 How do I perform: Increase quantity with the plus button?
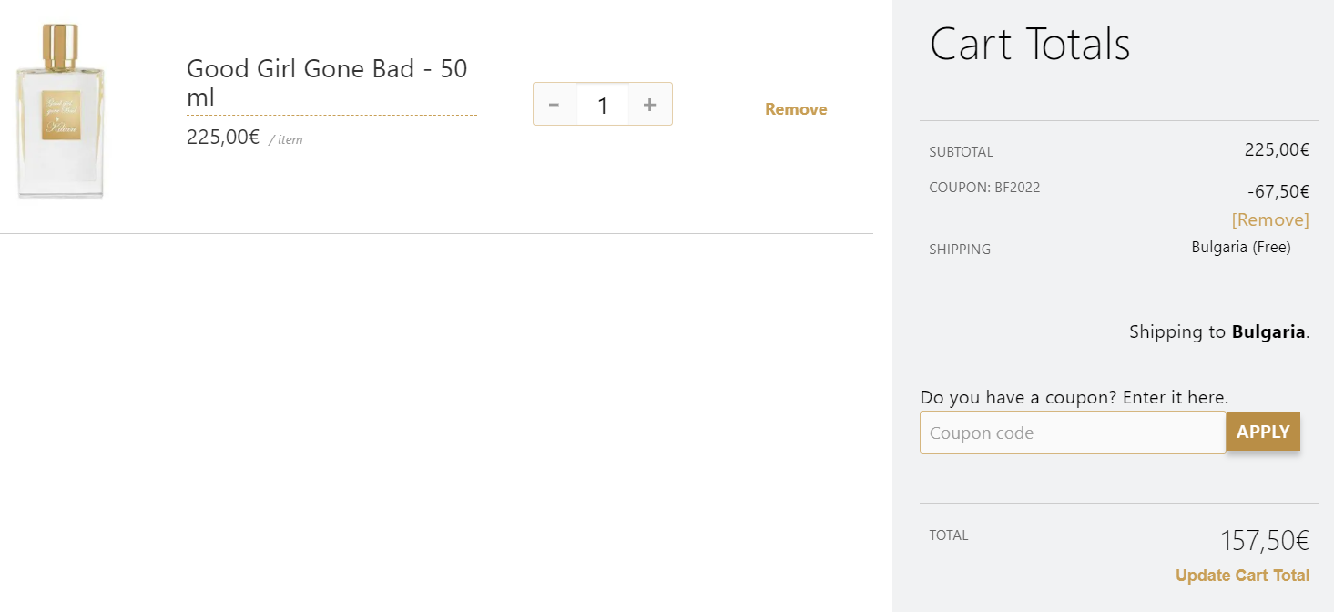coord(649,105)
